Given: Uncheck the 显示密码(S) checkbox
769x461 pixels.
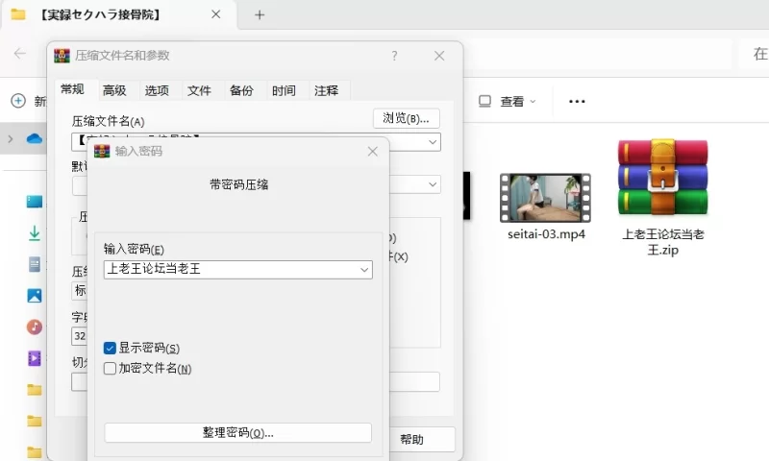Looking at the screenshot, I should point(110,348).
